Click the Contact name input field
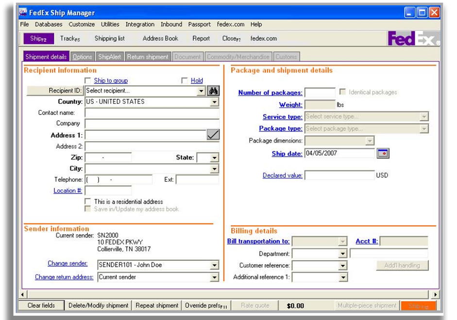 pos(152,113)
